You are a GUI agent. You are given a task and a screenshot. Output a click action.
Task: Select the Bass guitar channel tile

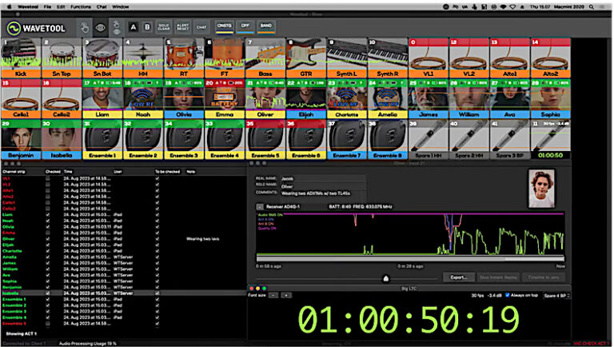[x=265, y=58]
